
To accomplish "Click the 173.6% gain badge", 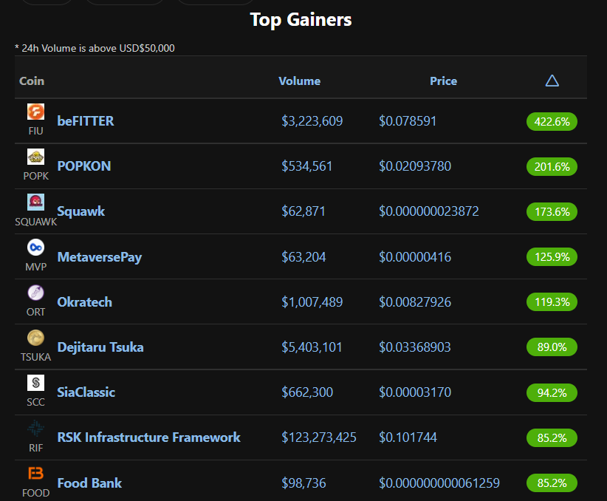I will tap(552, 212).
